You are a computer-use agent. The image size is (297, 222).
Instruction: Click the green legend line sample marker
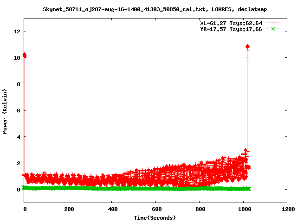(273, 29)
